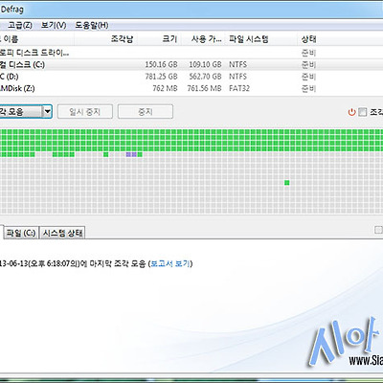Click the 중지 button
This screenshot has height=383, width=383.
pyautogui.click(x=146, y=112)
